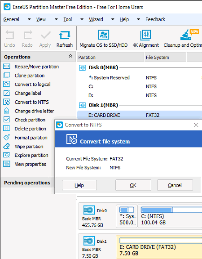
Task: Click Disk1 icon in disk map
Action: click(x=89, y=241)
